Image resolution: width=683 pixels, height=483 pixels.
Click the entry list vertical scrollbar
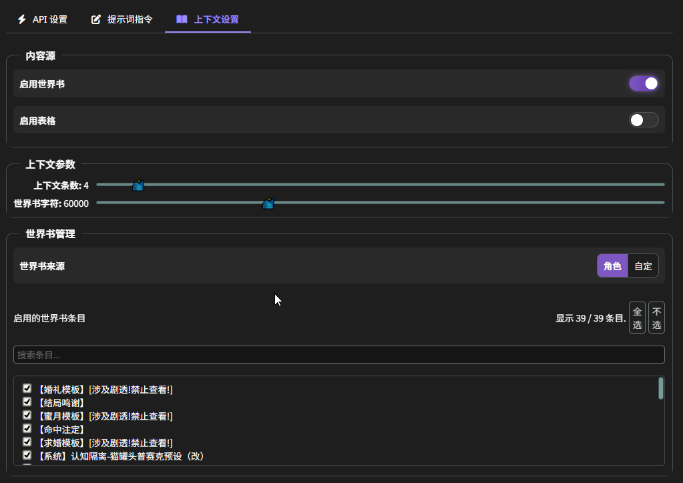pos(660,388)
